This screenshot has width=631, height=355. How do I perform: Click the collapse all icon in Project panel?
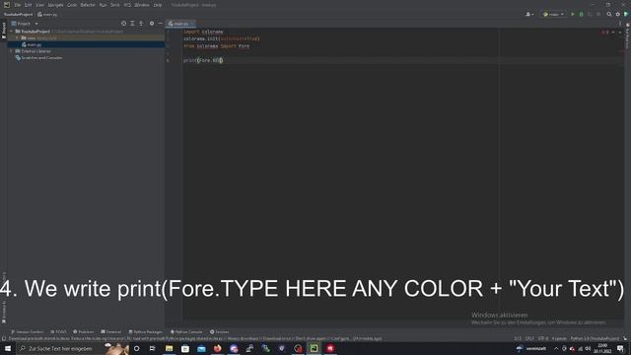[x=141, y=24]
